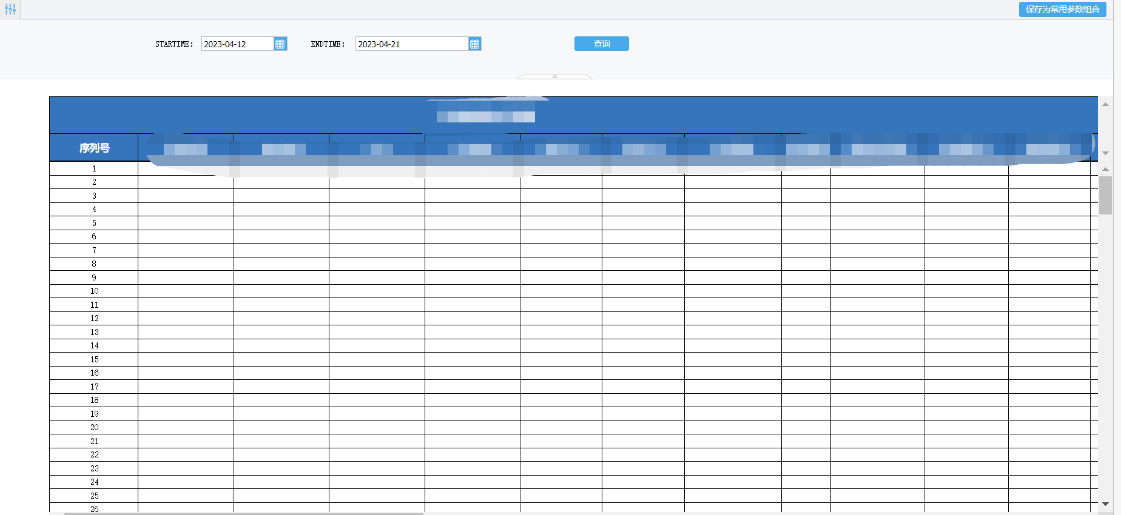Select sequence number 7 cell

click(x=94, y=250)
